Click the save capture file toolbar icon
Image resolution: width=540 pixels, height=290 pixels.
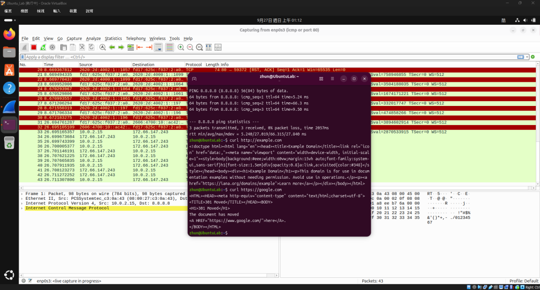click(73, 47)
